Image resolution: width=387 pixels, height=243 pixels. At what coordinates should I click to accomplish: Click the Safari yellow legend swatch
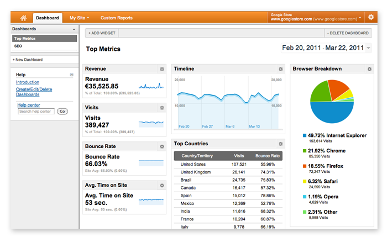pos(305,181)
